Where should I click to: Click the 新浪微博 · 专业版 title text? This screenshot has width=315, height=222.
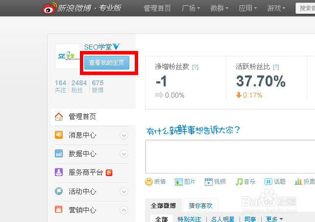tap(89, 8)
